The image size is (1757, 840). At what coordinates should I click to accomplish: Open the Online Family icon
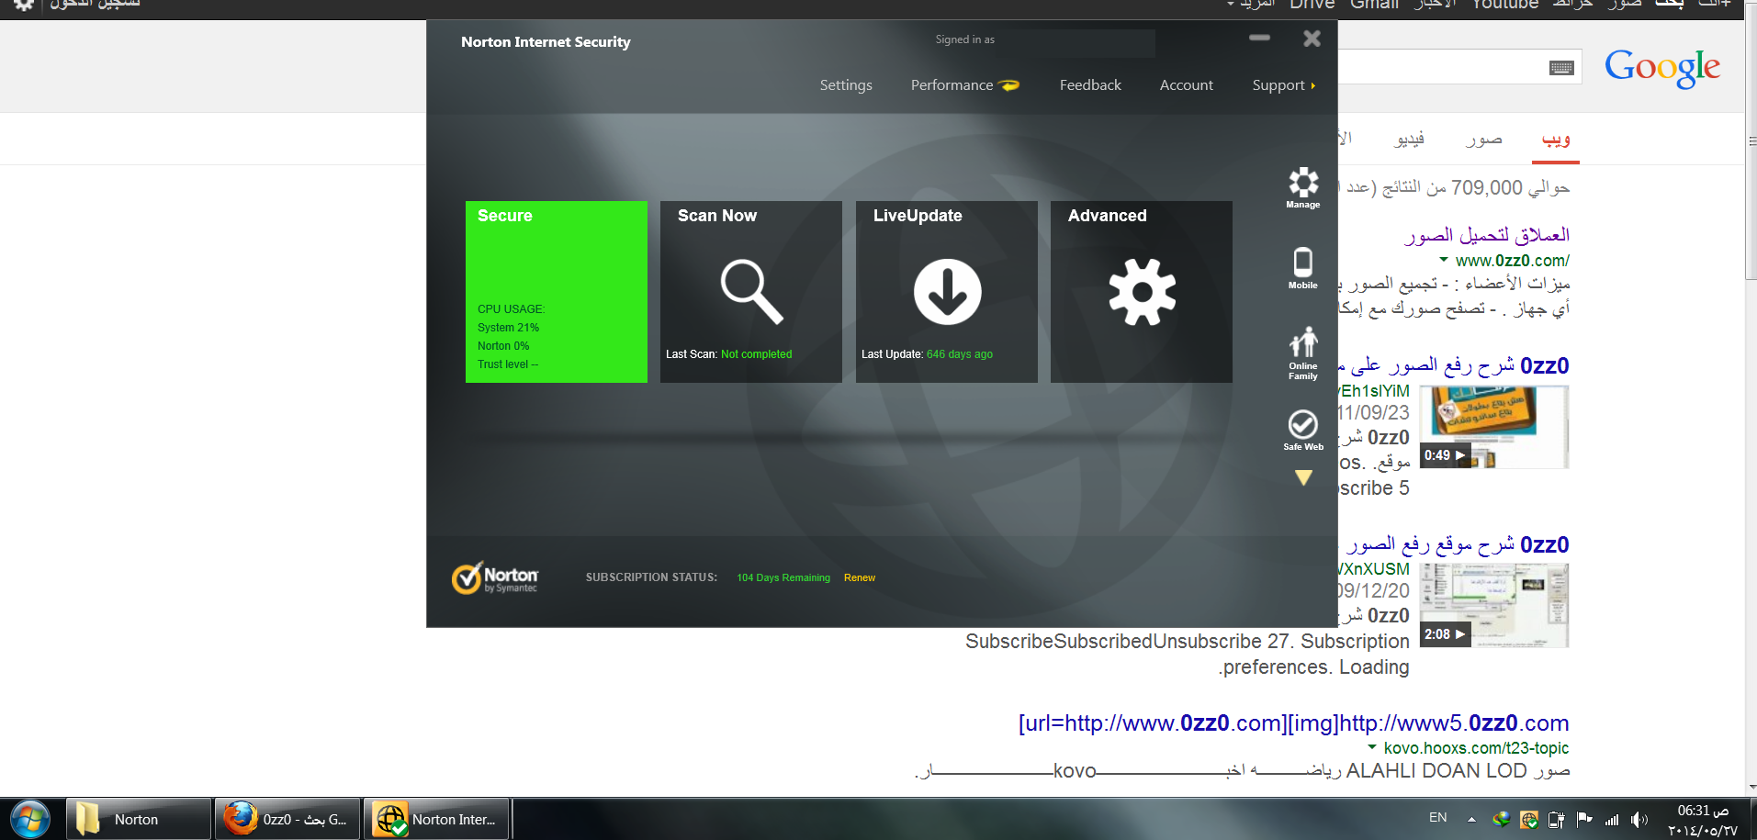pyautogui.click(x=1302, y=353)
